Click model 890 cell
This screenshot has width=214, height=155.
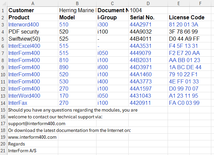(x=77, y=67)
